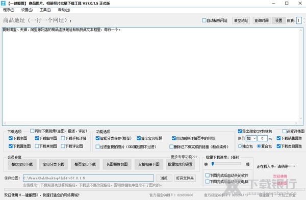Screen dimensions: 306x200
Task: Click the 长图拼接切图 button
Action: (x=117, y=164)
